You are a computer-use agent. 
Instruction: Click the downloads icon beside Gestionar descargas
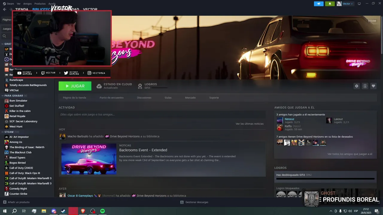182,202
